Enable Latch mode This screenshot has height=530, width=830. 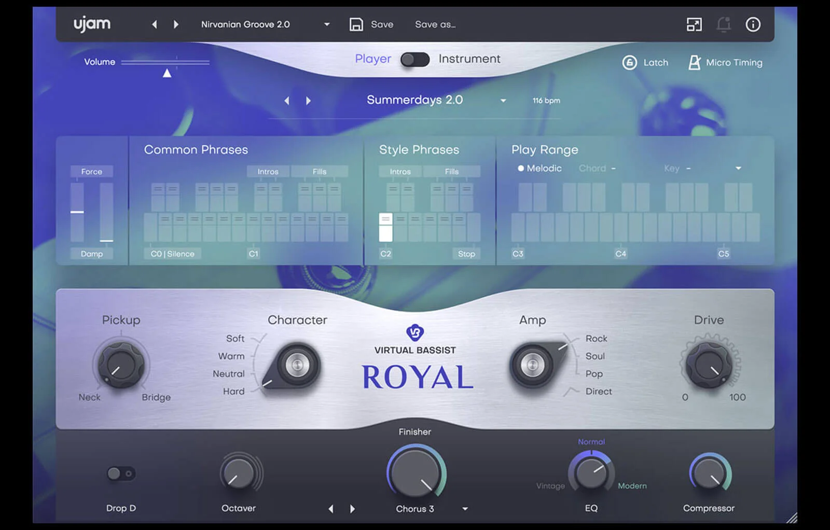point(644,62)
